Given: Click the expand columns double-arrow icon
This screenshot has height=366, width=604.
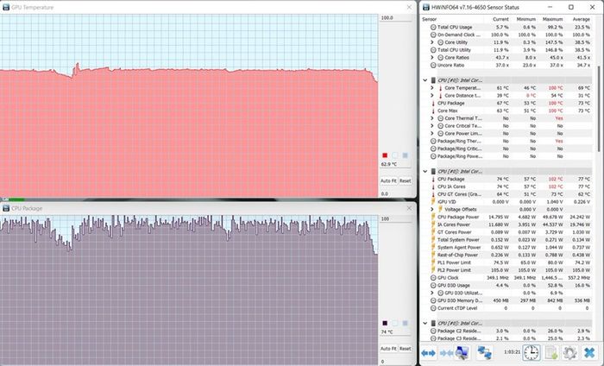Looking at the screenshot, I should [428, 352].
